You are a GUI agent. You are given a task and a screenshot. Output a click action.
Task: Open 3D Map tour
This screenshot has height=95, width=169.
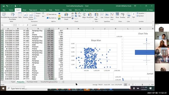(x=96, y=16)
